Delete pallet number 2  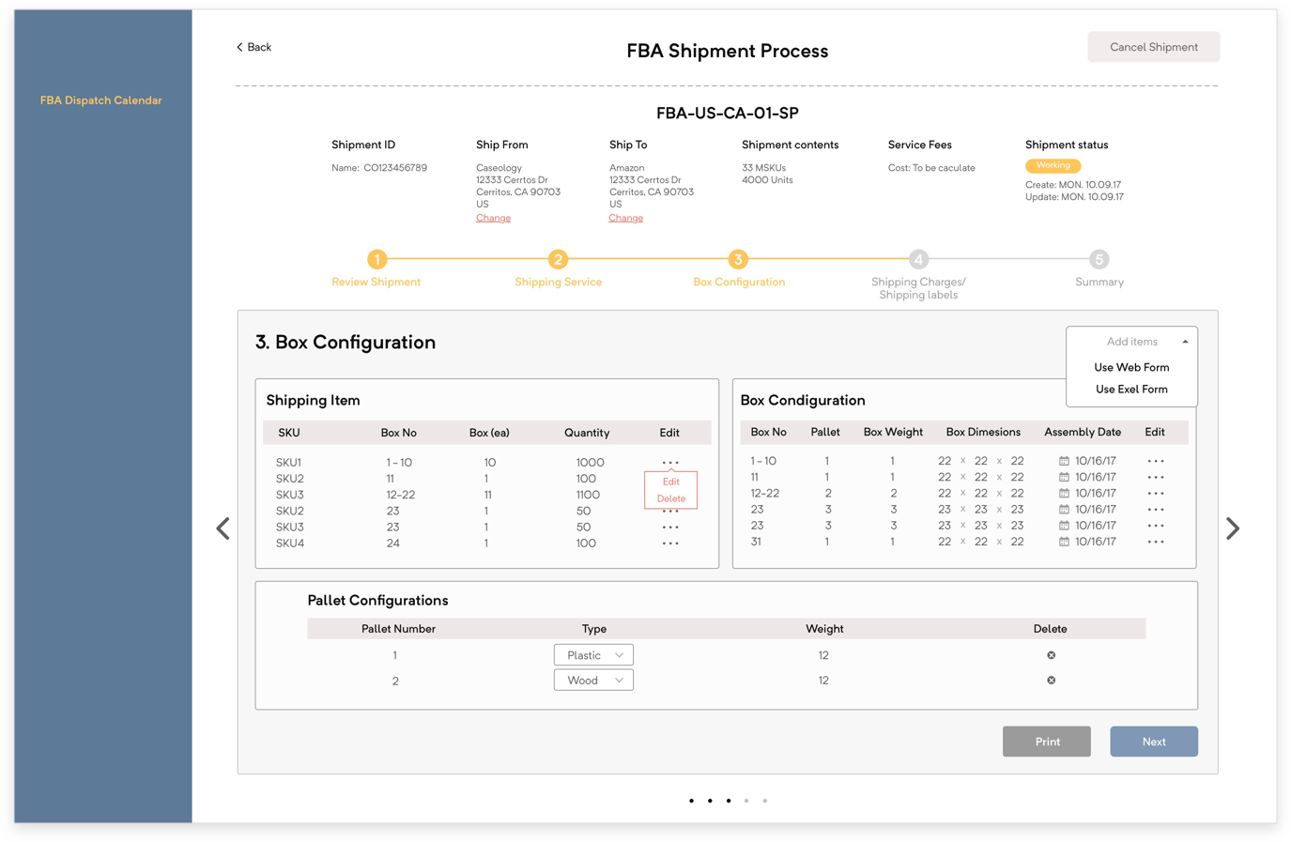(x=1051, y=681)
